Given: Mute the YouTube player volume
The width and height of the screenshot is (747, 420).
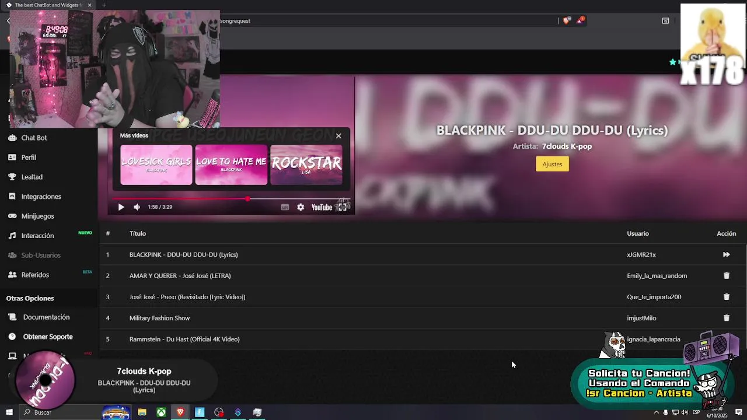Looking at the screenshot, I should coord(137,207).
